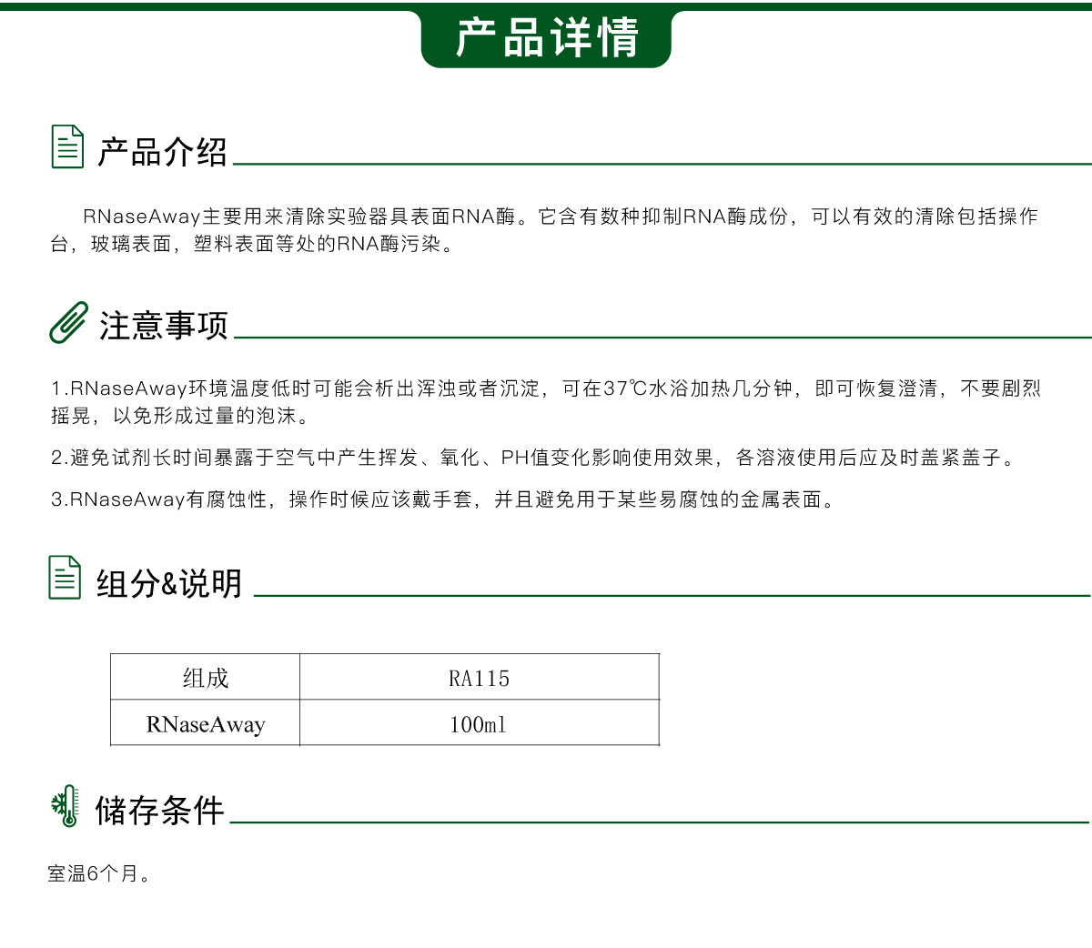Image resolution: width=1092 pixels, height=948 pixels.
Task: Click the 产品详情 green header banner
Action: click(546, 37)
